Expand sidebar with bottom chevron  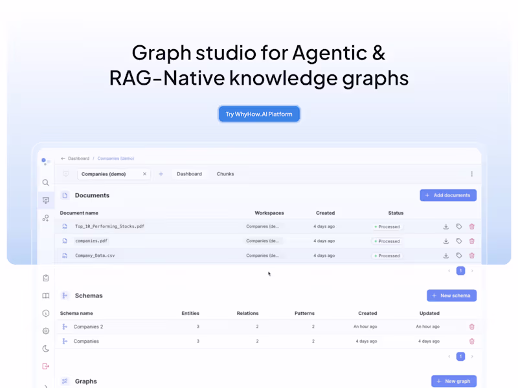45,385
